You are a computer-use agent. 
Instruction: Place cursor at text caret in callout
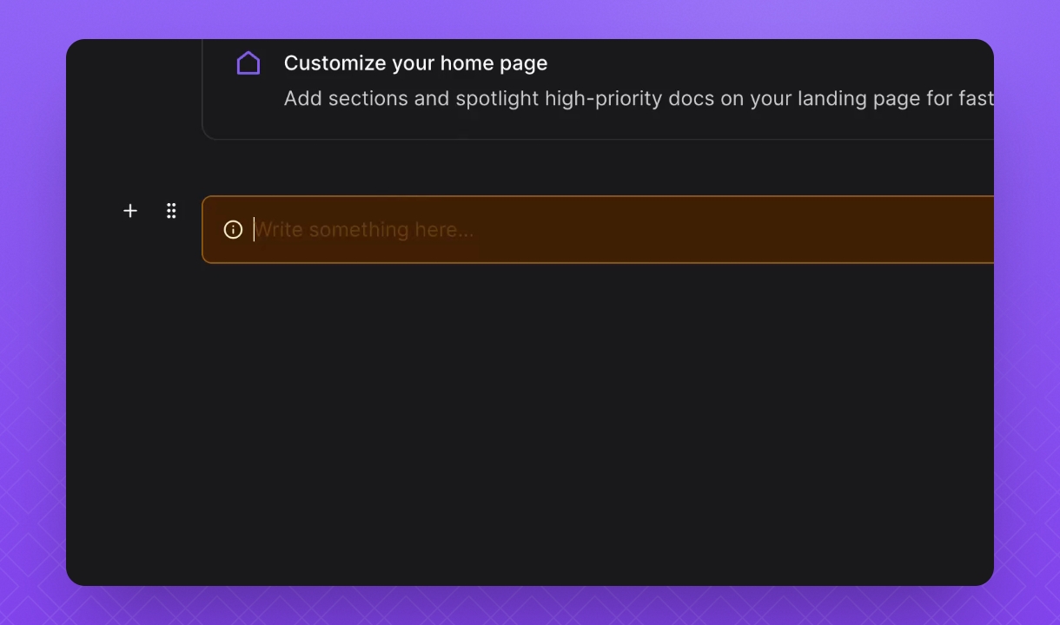click(255, 229)
